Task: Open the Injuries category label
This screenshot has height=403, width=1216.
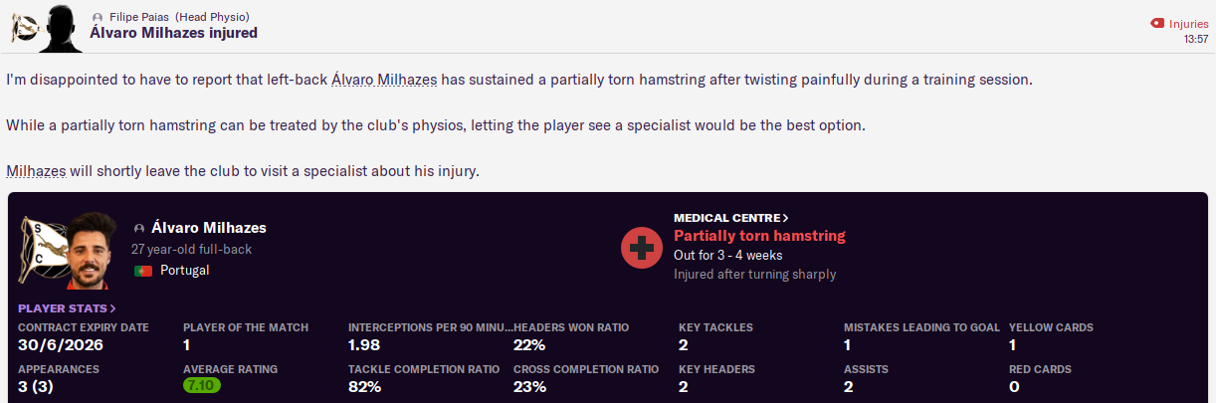Action: pyautogui.click(x=1189, y=23)
